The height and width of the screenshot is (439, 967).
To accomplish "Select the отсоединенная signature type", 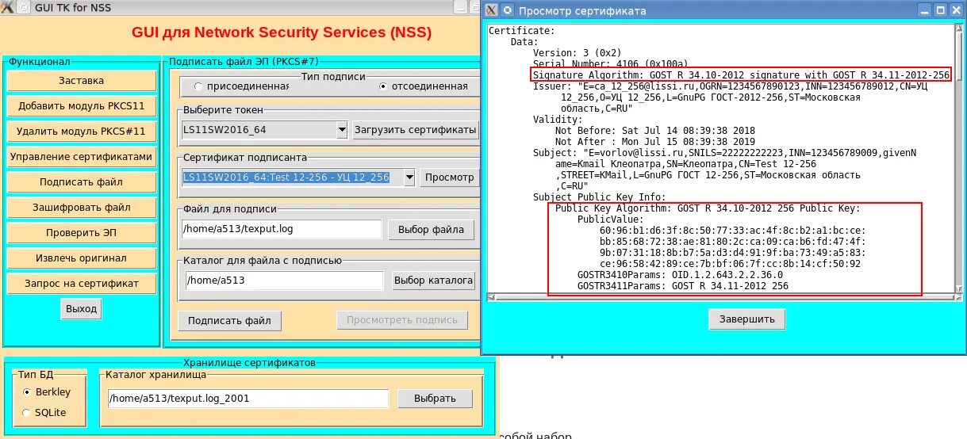I will [424, 86].
